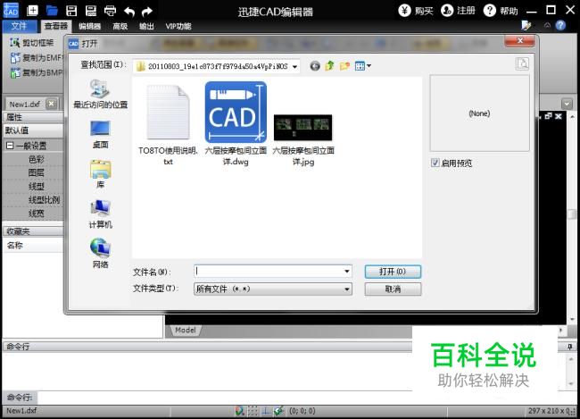
Task: Click the Redo arrow icon
Action: pyautogui.click(x=147, y=12)
